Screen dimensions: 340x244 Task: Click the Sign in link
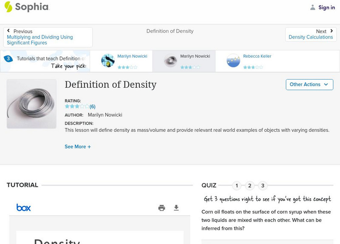(326, 7)
